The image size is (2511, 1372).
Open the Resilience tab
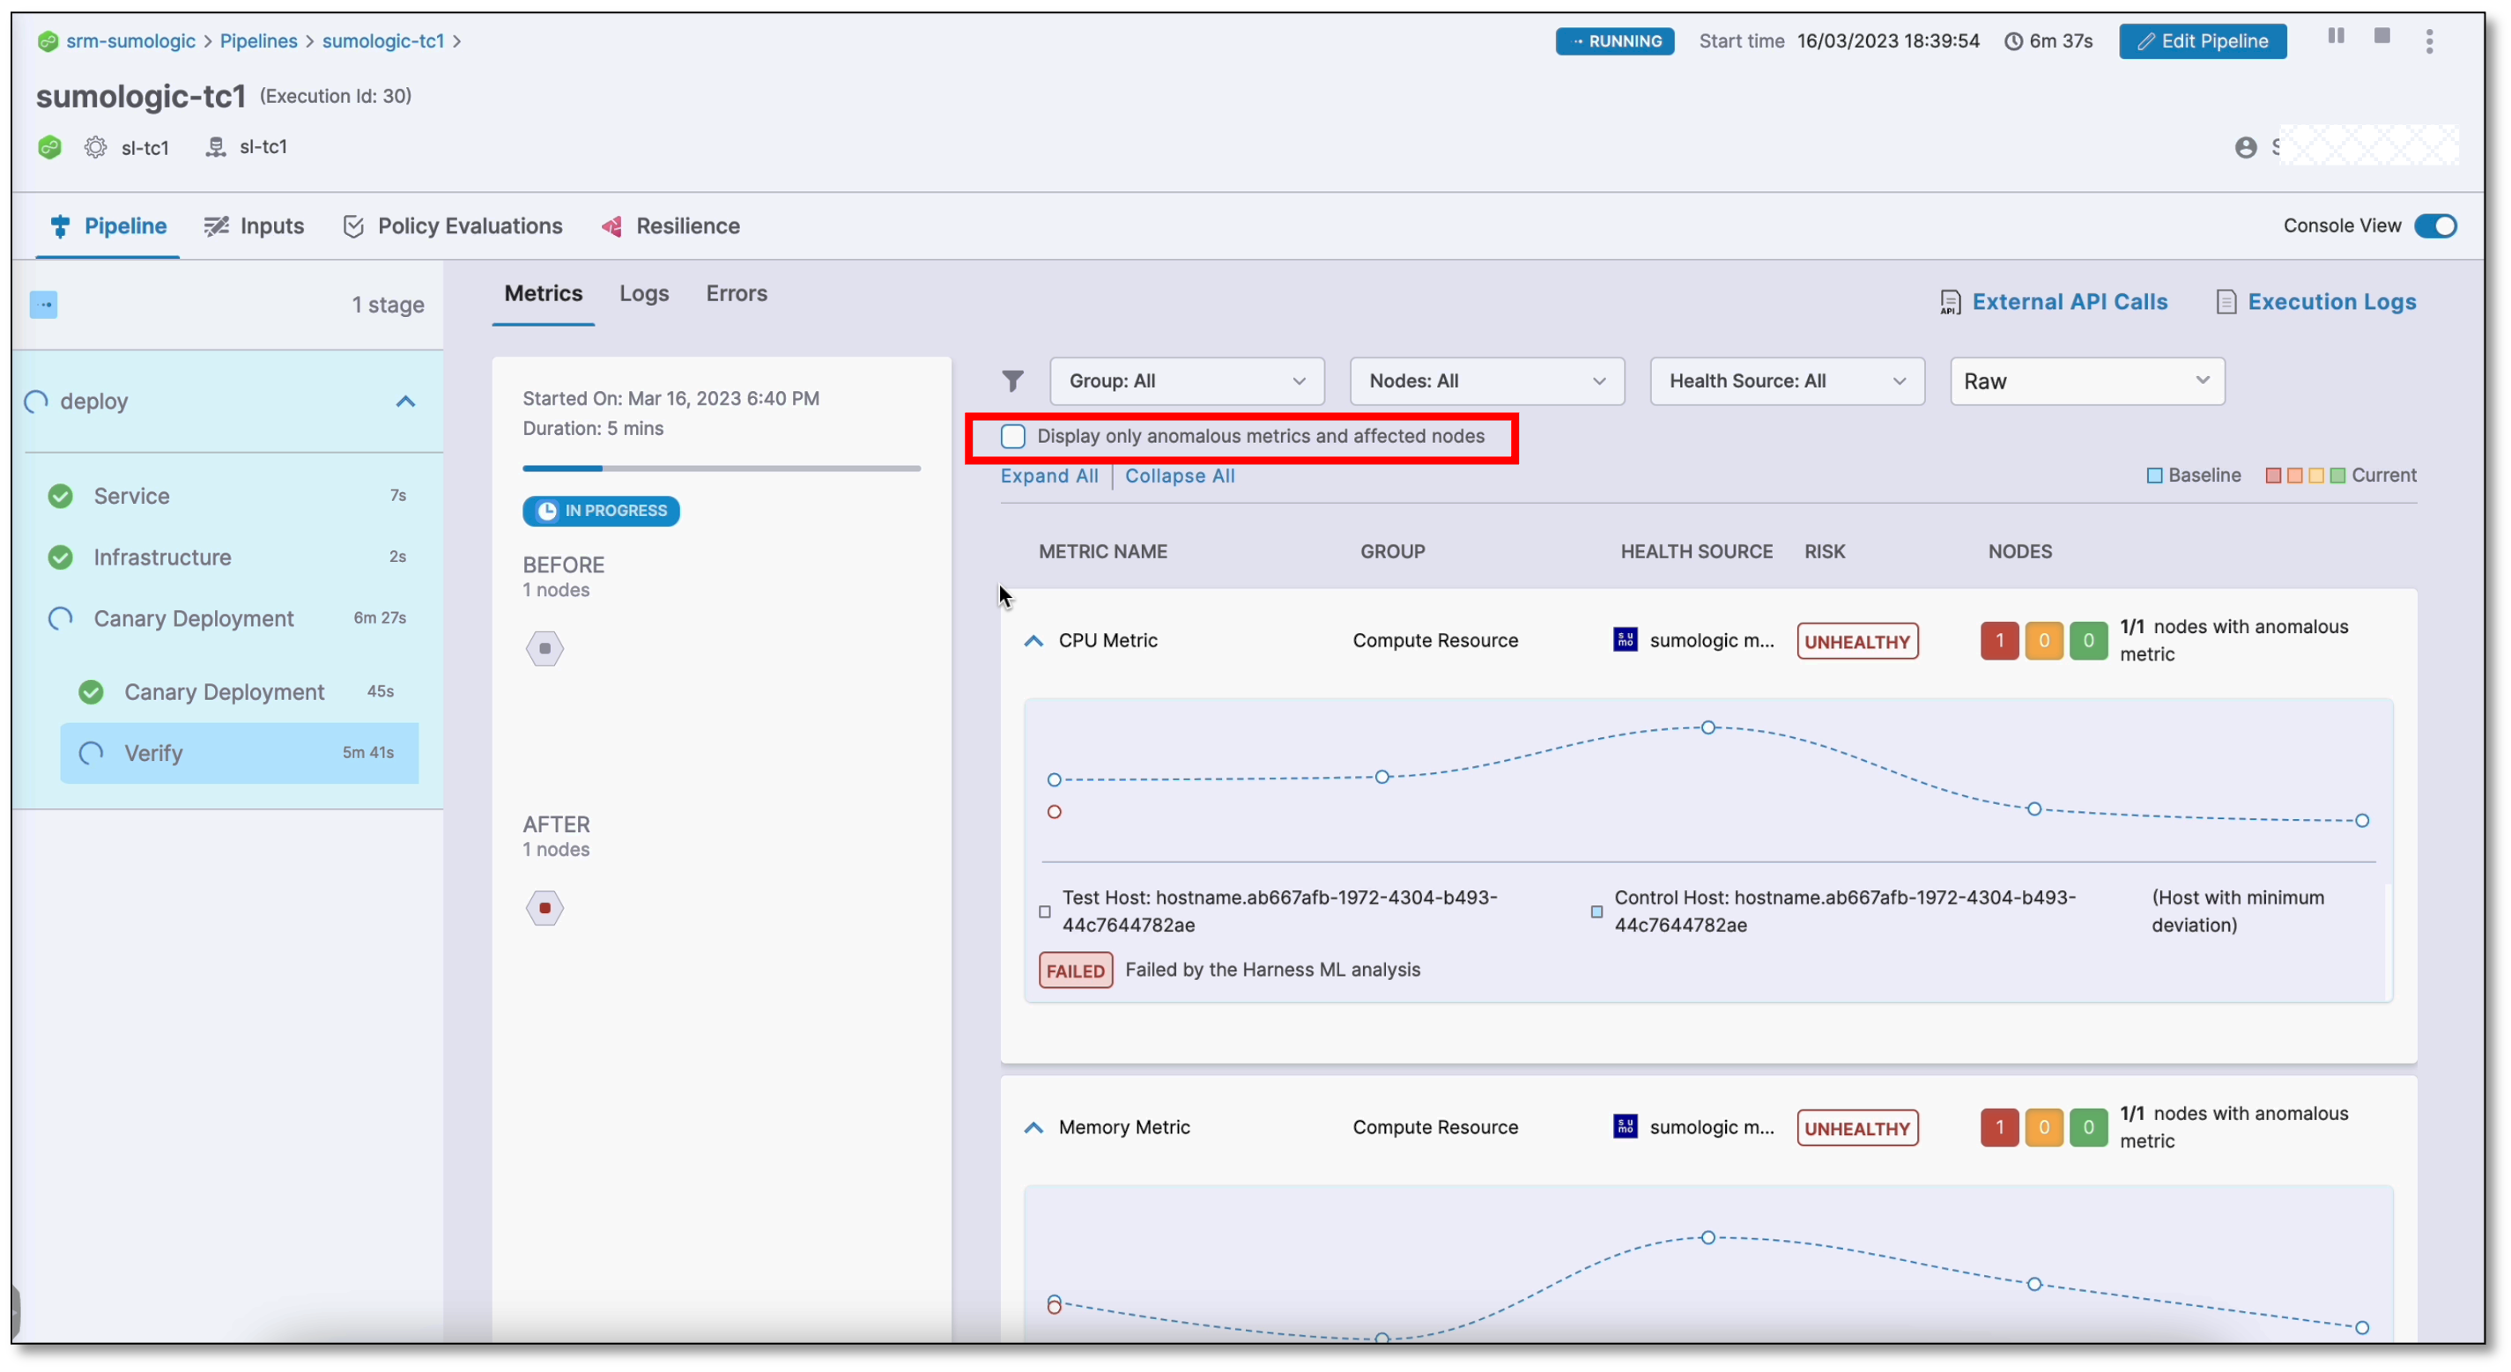[670, 226]
